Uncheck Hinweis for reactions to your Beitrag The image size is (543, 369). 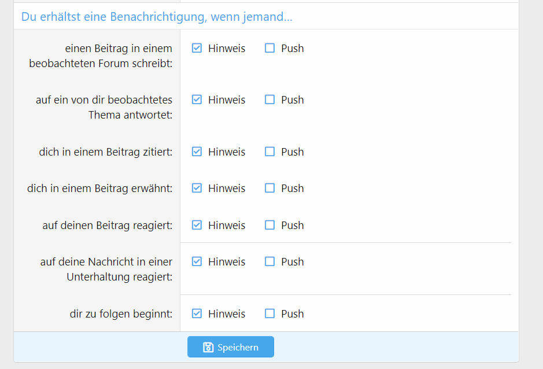pyautogui.click(x=197, y=225)
